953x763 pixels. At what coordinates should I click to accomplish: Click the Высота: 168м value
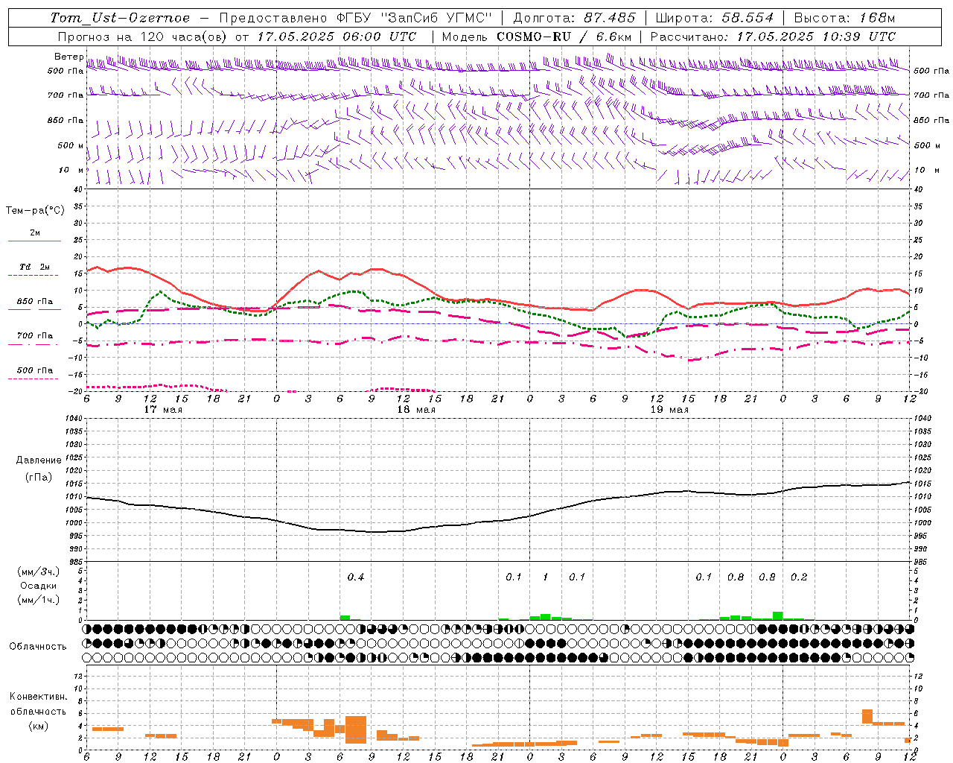[844, 18]
